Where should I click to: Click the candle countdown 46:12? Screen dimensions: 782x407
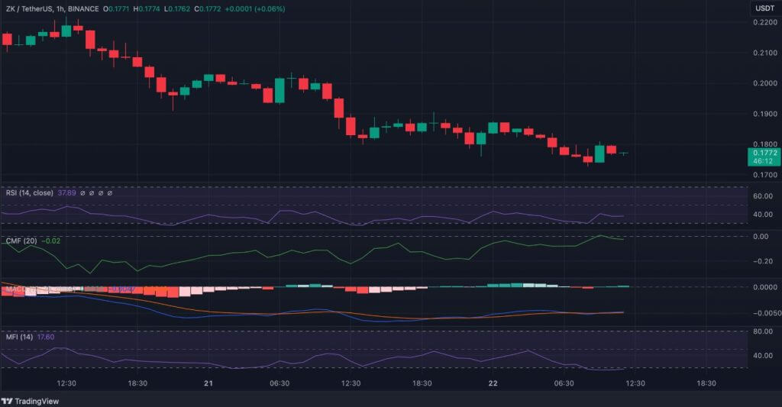point(763,161)
